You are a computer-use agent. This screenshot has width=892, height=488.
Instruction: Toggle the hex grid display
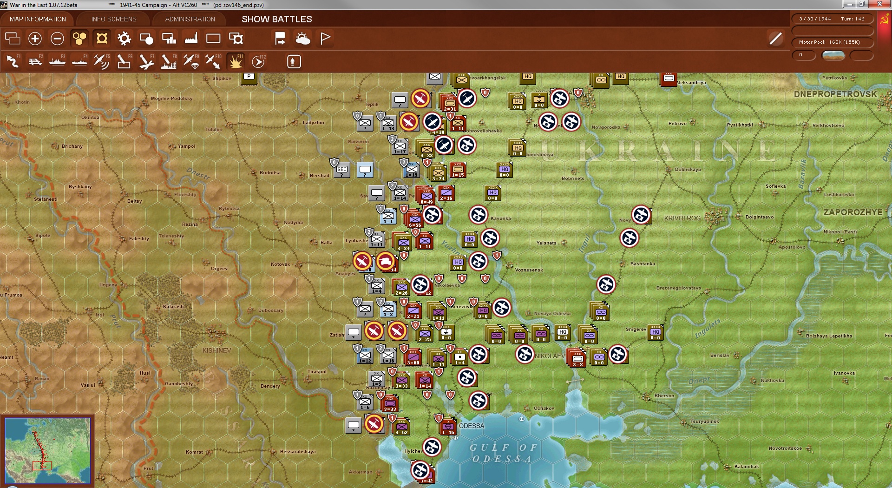point(79,38)
